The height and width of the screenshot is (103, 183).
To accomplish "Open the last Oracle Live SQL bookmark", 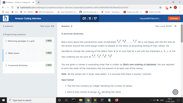I will pos(153,12).
